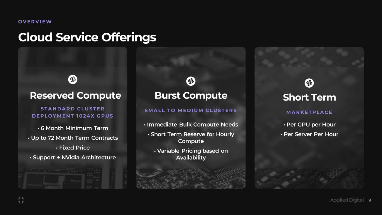Click the Fixed Price bullet
382x215 pixels.
point(73,148)
